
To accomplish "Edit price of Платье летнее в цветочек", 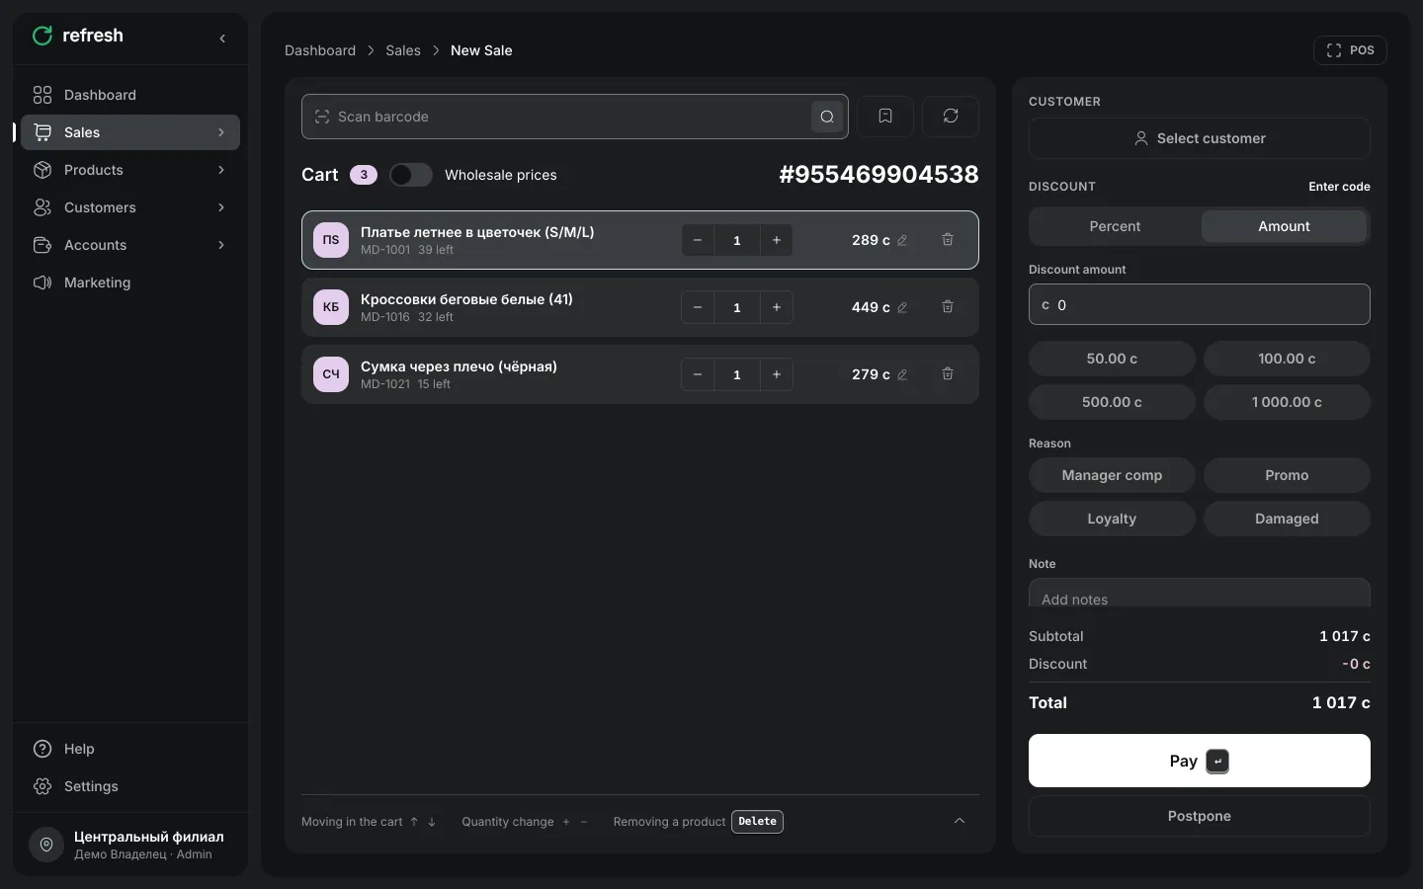I will click(902, 240).
